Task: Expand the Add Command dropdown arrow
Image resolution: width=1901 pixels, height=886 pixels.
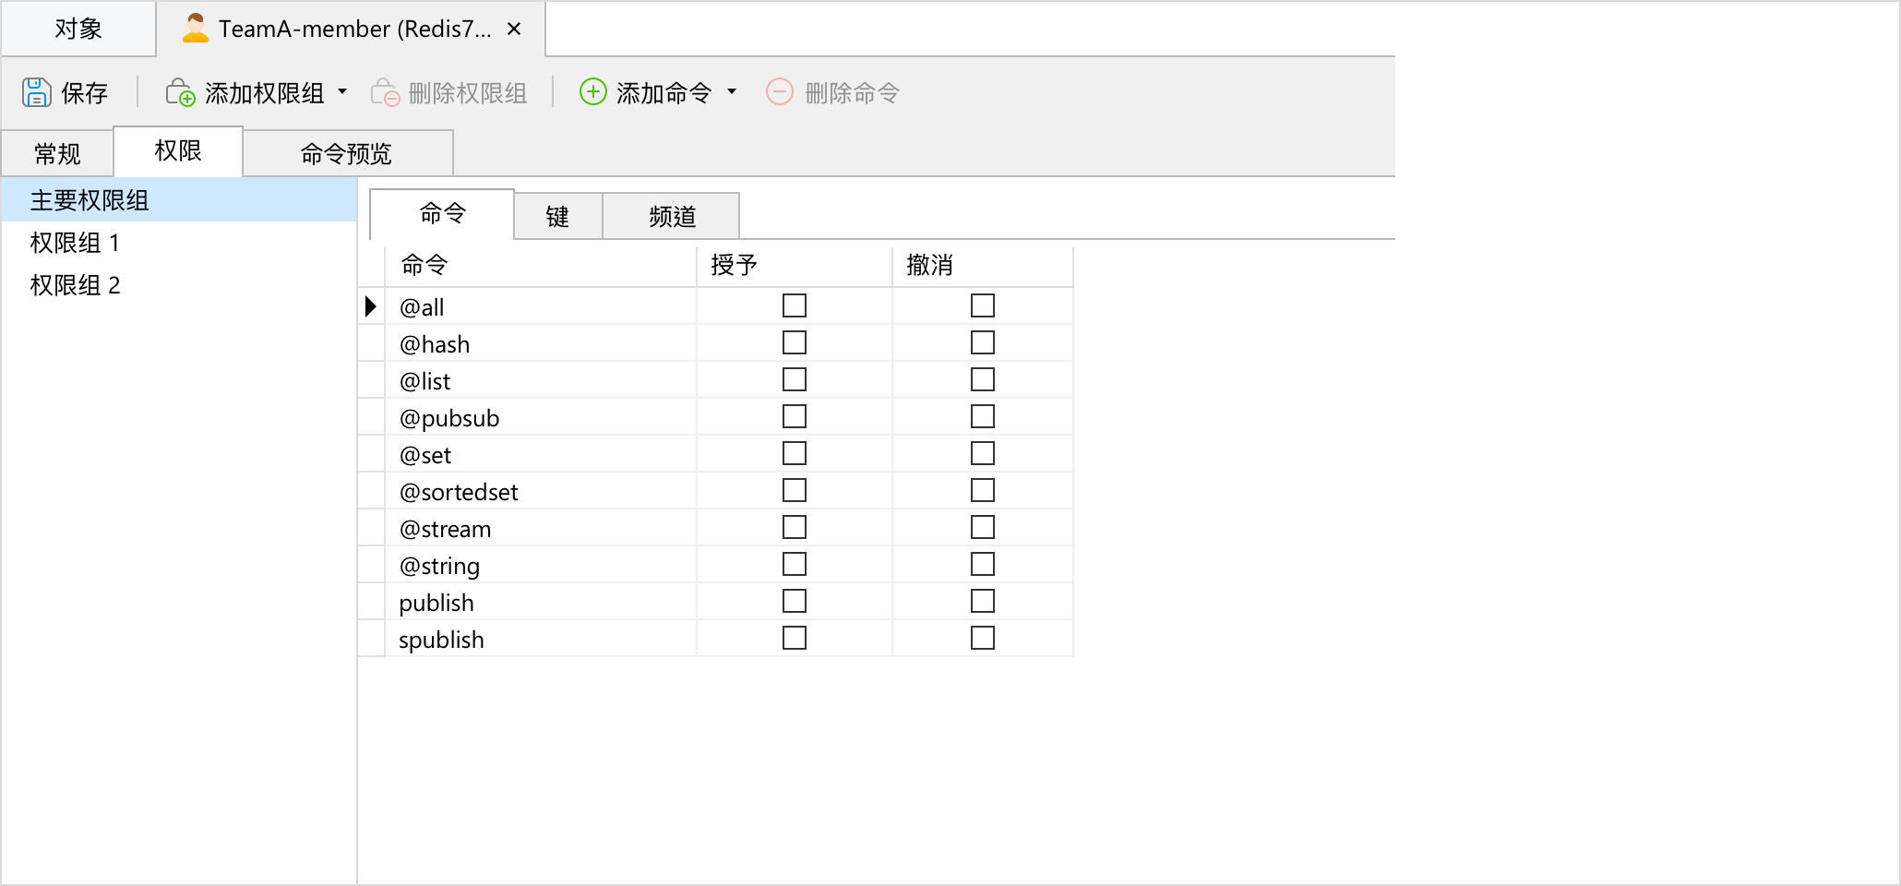Action: click(x=732, y=91)
